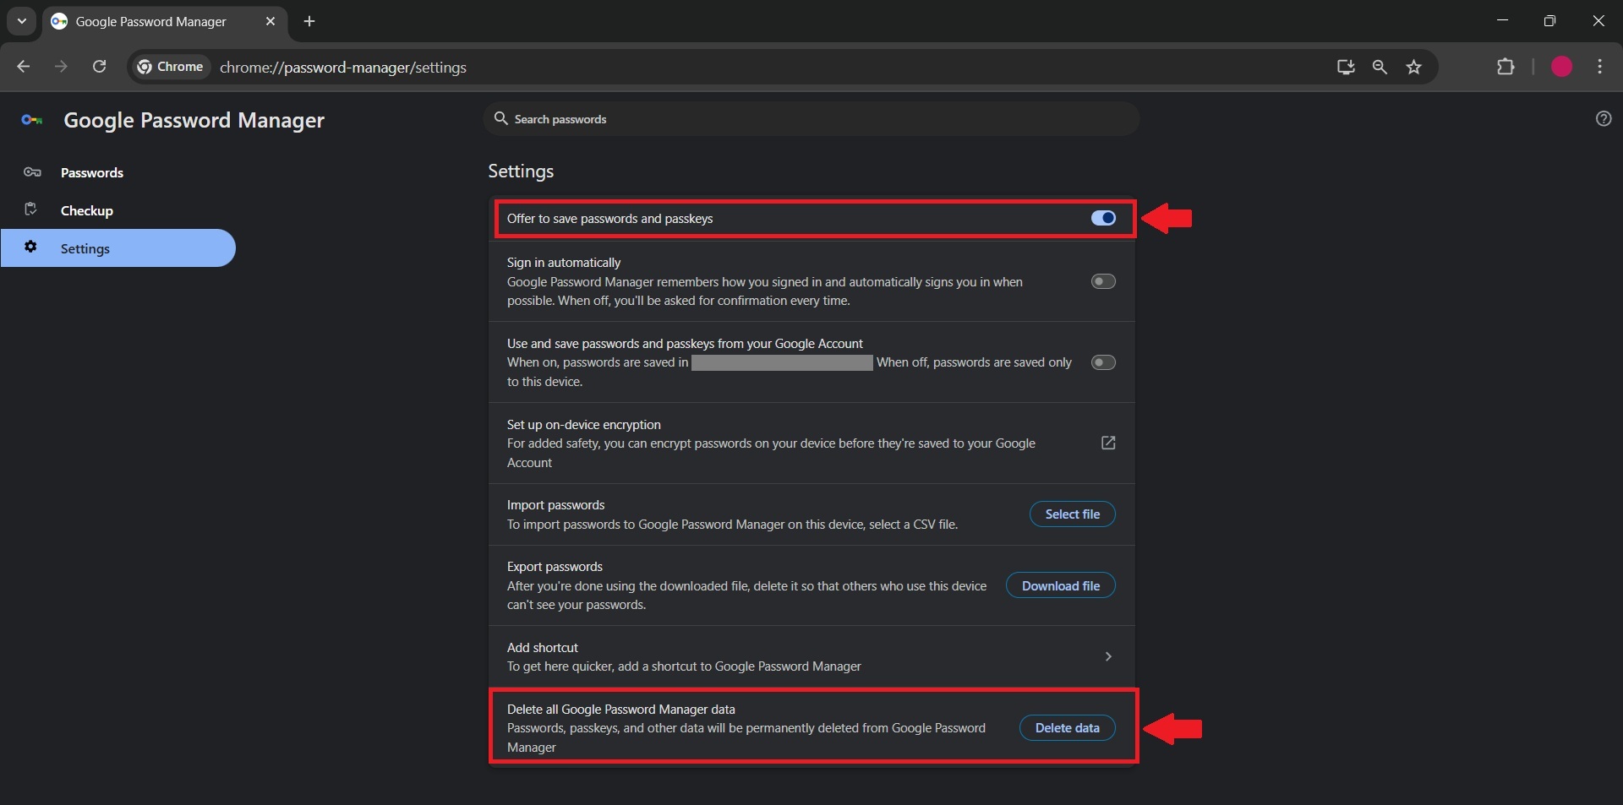Focus the address bar URL
Screen dimensions: 1623x805
tap(342, 68)
